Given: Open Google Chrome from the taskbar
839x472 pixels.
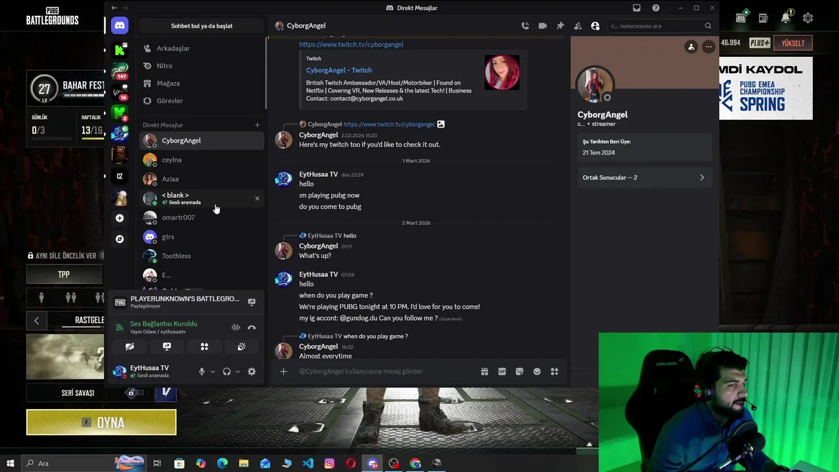Looking at the screenshot, I should click(416, 463).
